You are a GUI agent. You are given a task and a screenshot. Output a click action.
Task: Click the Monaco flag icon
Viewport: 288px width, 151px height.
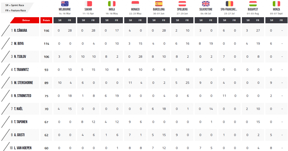point(135,4)
